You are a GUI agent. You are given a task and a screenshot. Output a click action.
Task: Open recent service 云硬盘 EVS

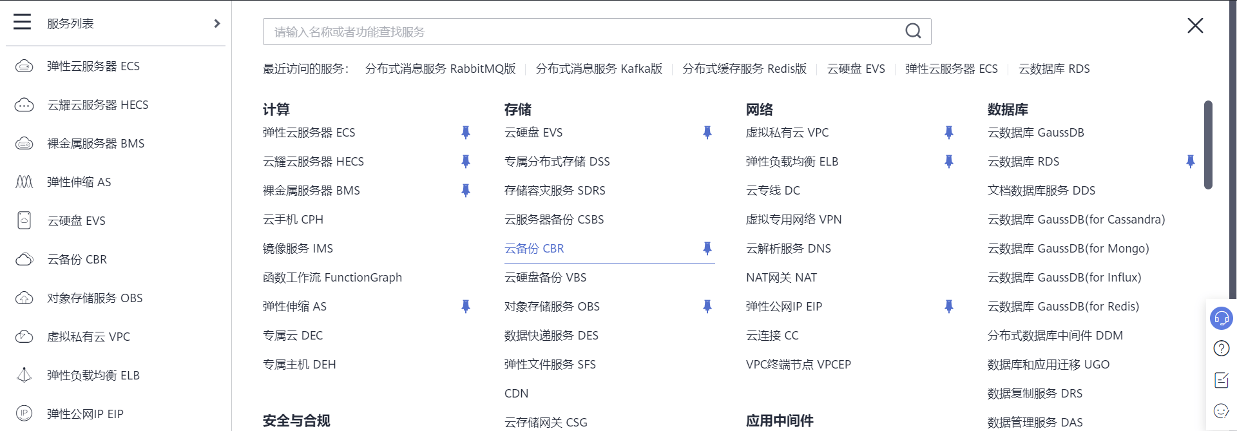coord(856,69)
